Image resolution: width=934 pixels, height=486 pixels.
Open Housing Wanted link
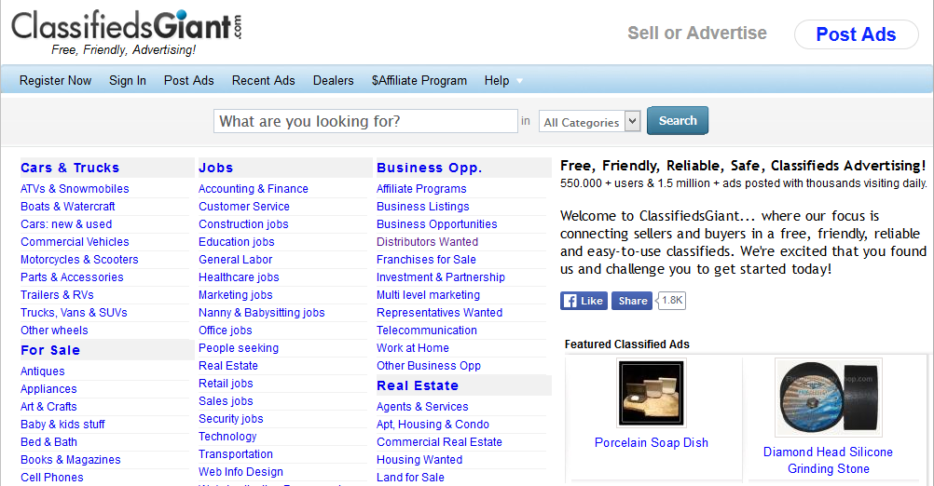click(x=419, y=460)
